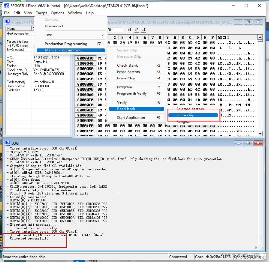Image resolution: width=269 pixels, height=262 pixels.
Task: Open the Help menu
Action: (90, 13)
